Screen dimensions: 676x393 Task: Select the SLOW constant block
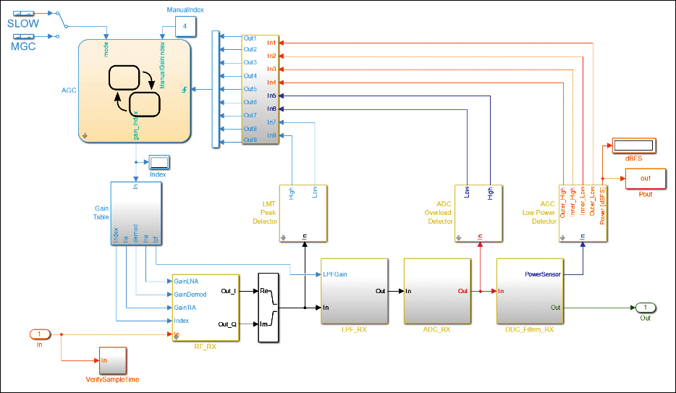tap(23, 13)
